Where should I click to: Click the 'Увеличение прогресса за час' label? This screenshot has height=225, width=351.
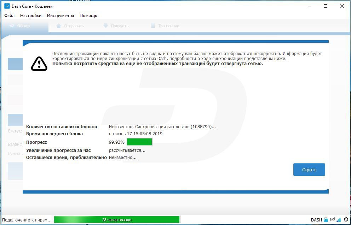coord(58,150)
